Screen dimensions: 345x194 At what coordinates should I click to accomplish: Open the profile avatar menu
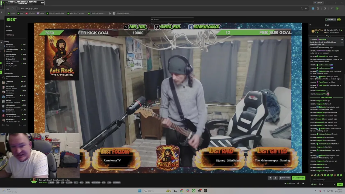point(339,19)
